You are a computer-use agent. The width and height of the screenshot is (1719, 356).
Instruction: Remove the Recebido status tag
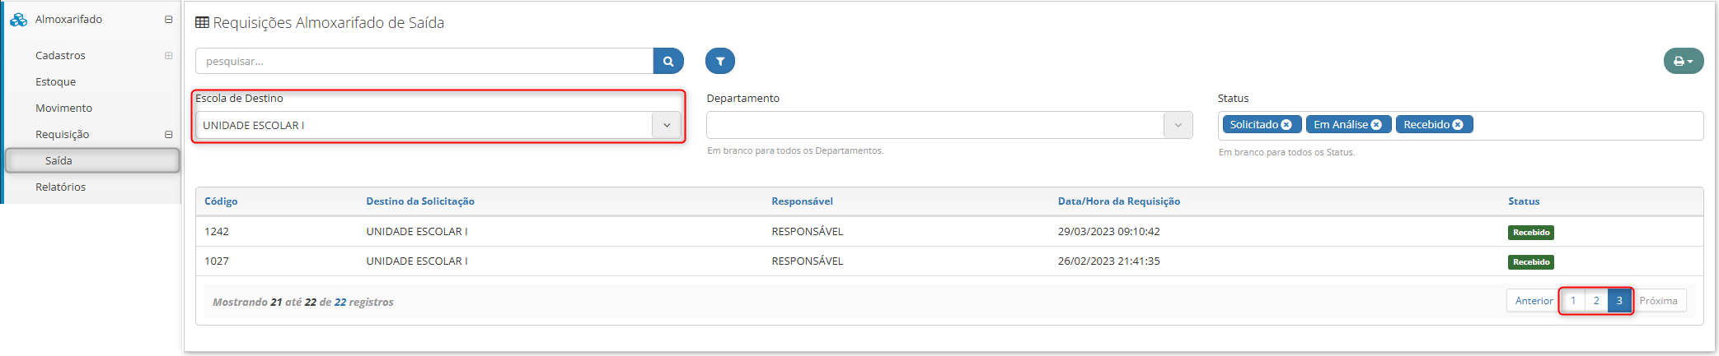[1458, 125]
